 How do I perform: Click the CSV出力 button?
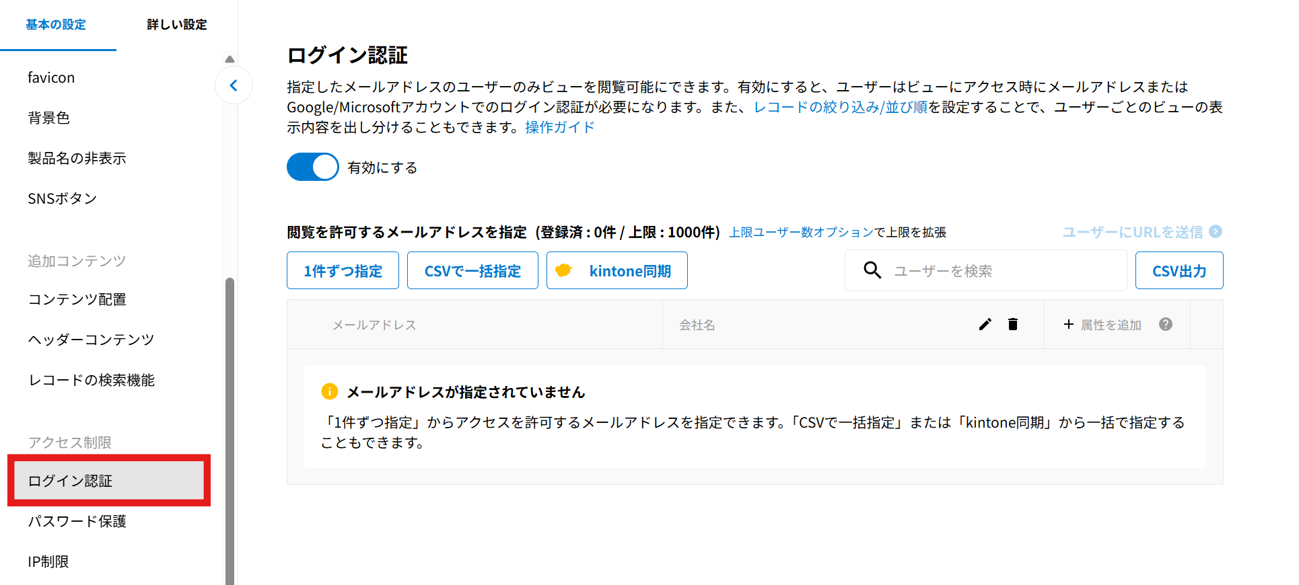click(1179, 270)
